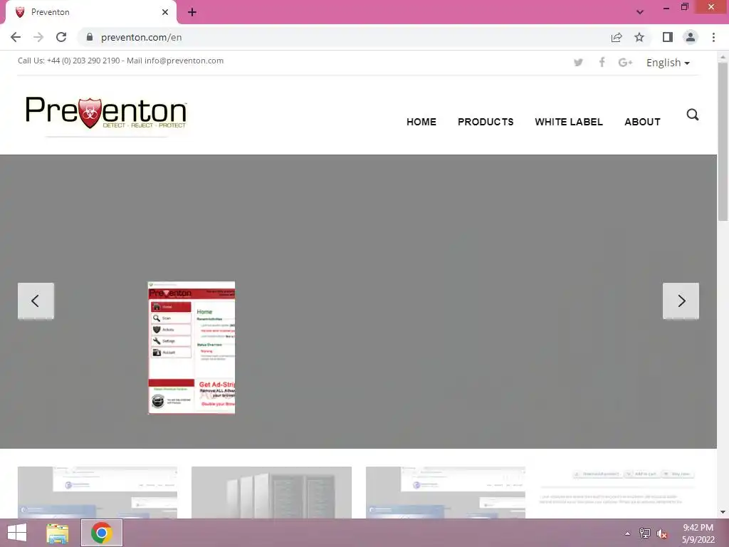Open File Explorer from taskbar

pyautogui.click(x=57, y=533)
